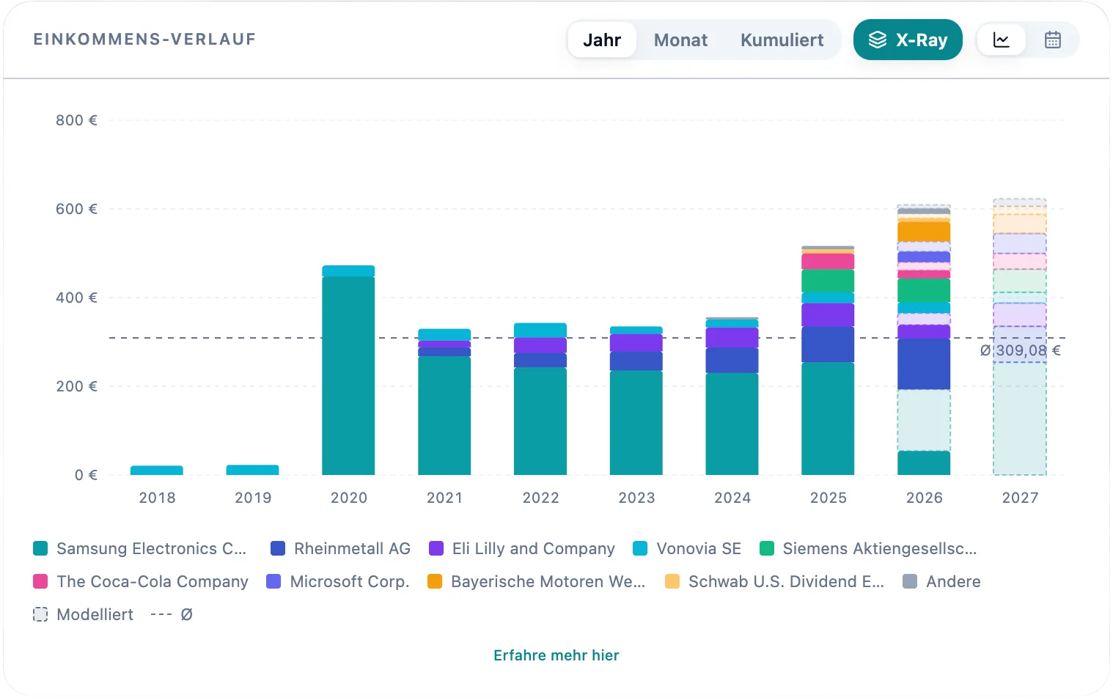Toggle Eli Lilly and Company legend entry
Image resolution: width=1113 pixels, height=700 pixels.
pyautogui.click(x=521, y=548)
